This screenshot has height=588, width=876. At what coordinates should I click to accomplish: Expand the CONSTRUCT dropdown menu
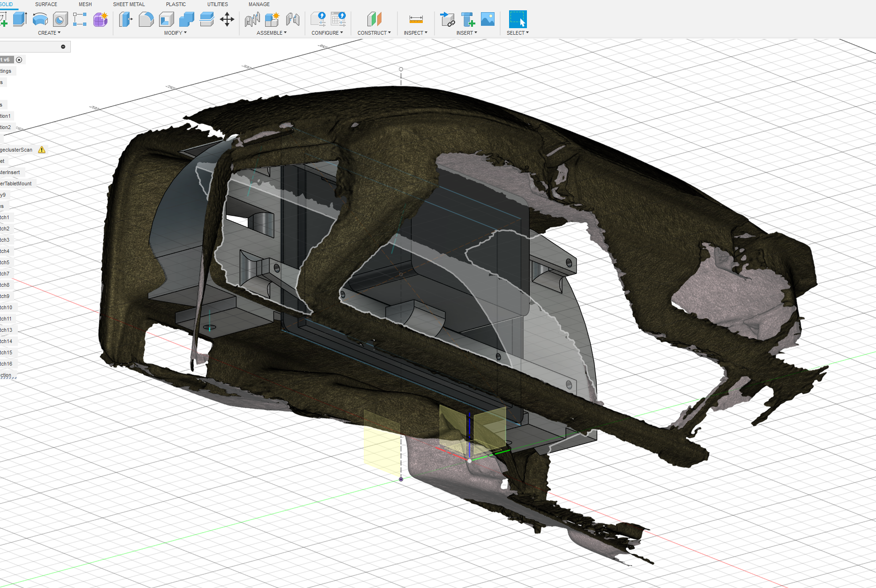point(373,33)
